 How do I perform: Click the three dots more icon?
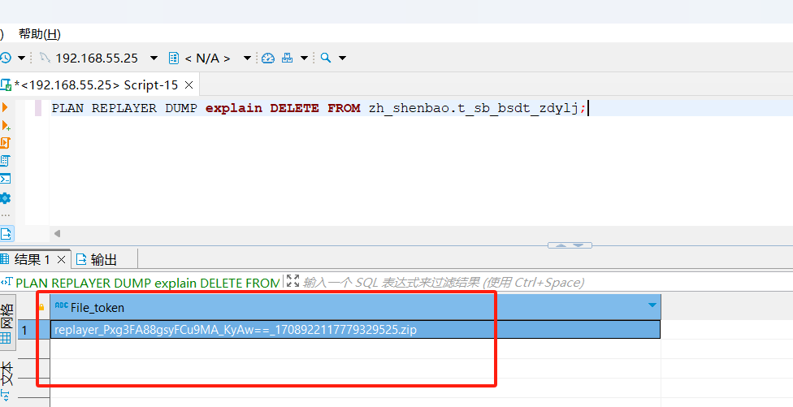click(x=5, y=215)
